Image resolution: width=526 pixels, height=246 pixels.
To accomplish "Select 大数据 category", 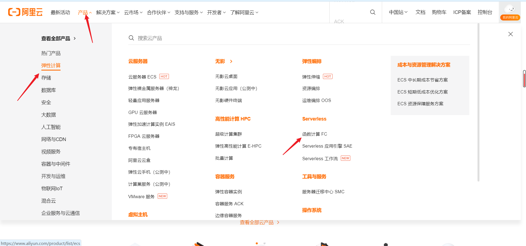I will 48,115.
